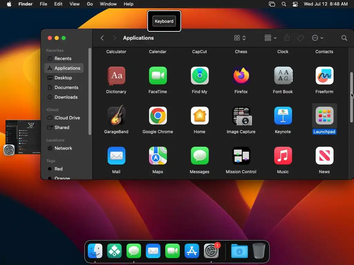Open the File menu

[x=43, y=4]
